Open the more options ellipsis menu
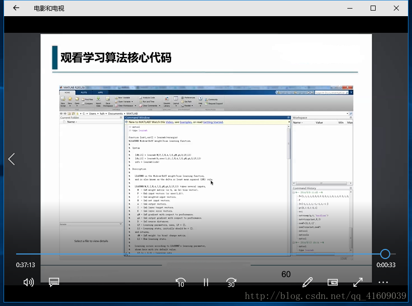 tap(383, 282)
